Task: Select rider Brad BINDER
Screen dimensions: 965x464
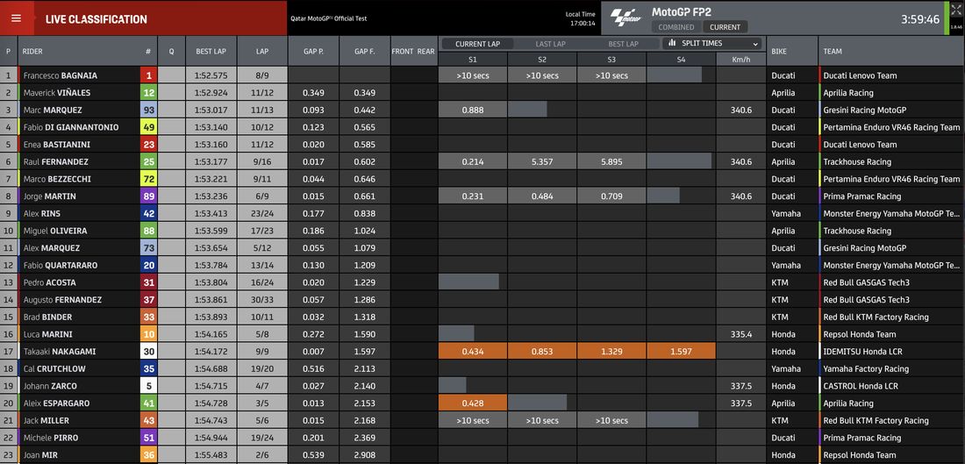Action: click(47, 317)
